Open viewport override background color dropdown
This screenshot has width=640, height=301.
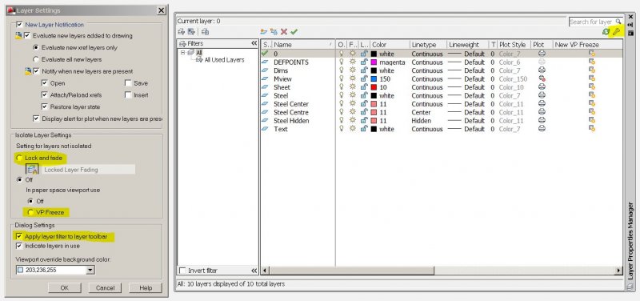(x=90, y=270)
